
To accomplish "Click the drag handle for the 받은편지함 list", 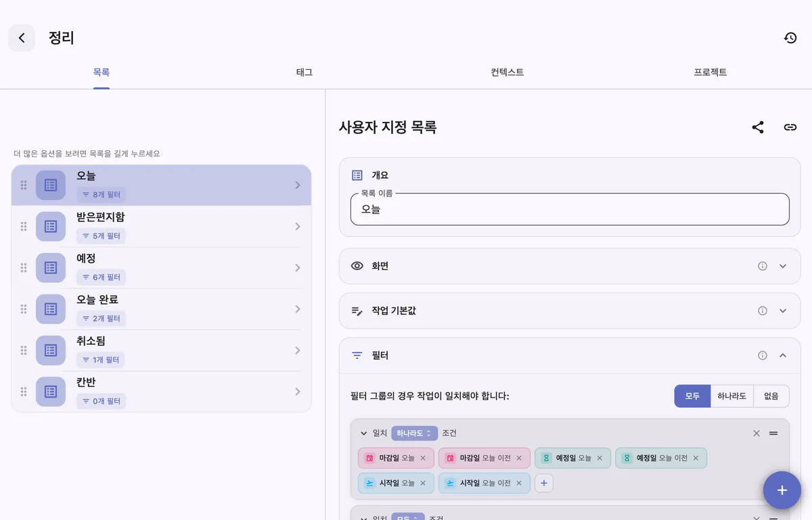I will 24,226.
